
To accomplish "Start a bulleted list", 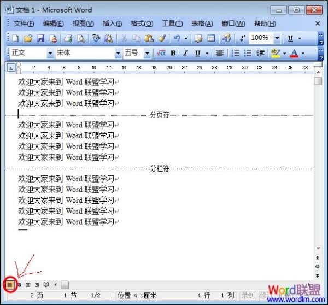I will click(x=248, y=53).
